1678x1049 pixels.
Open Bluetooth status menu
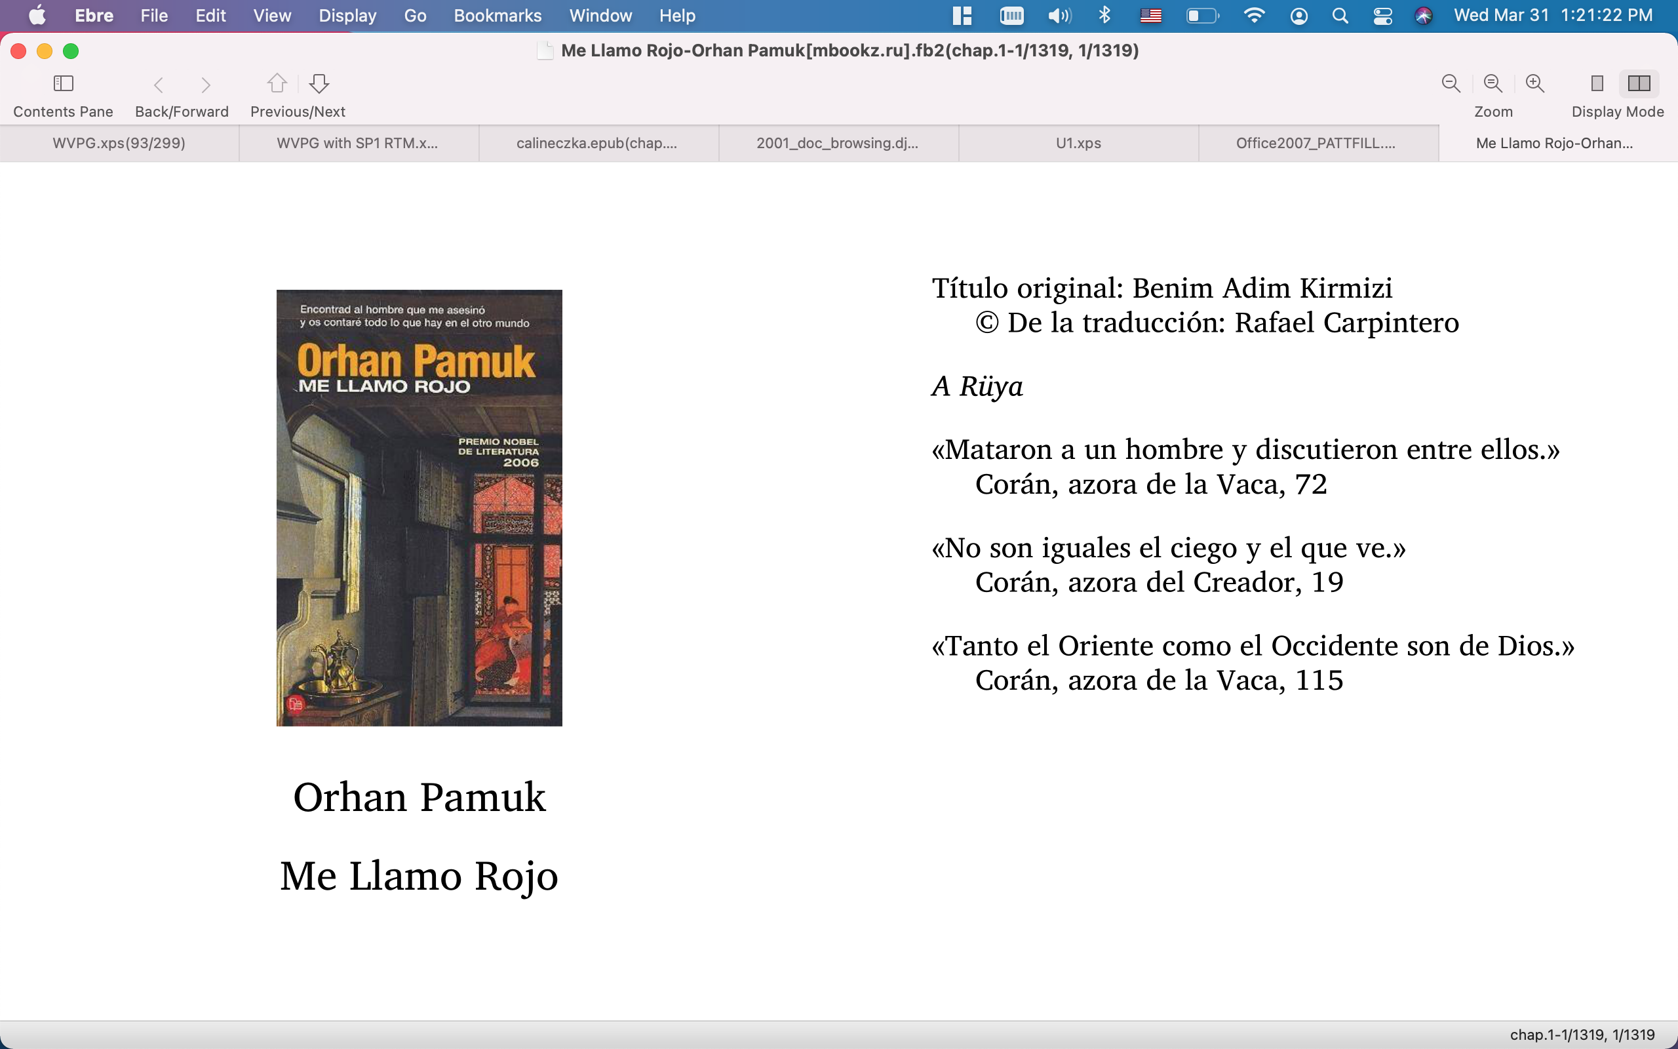[x=1105, y=15]
